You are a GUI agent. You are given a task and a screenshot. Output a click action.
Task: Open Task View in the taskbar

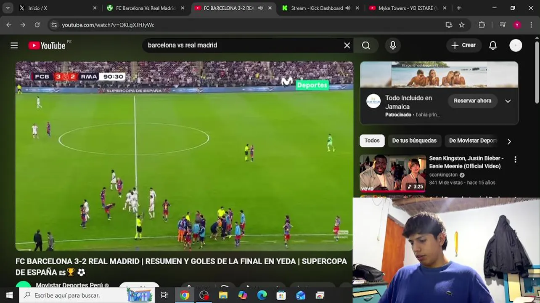[x=164, y=295]
